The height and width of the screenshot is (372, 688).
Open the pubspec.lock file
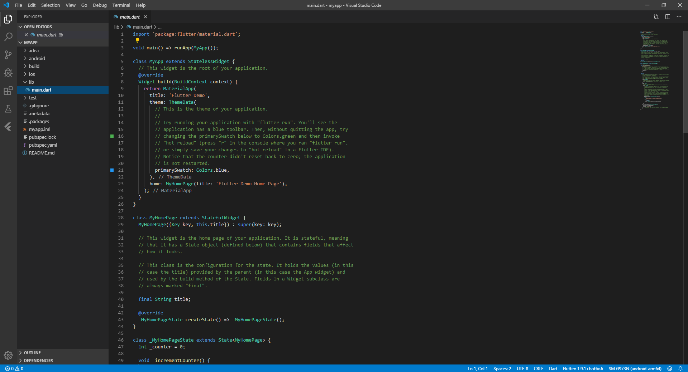(x=63, y=137)
